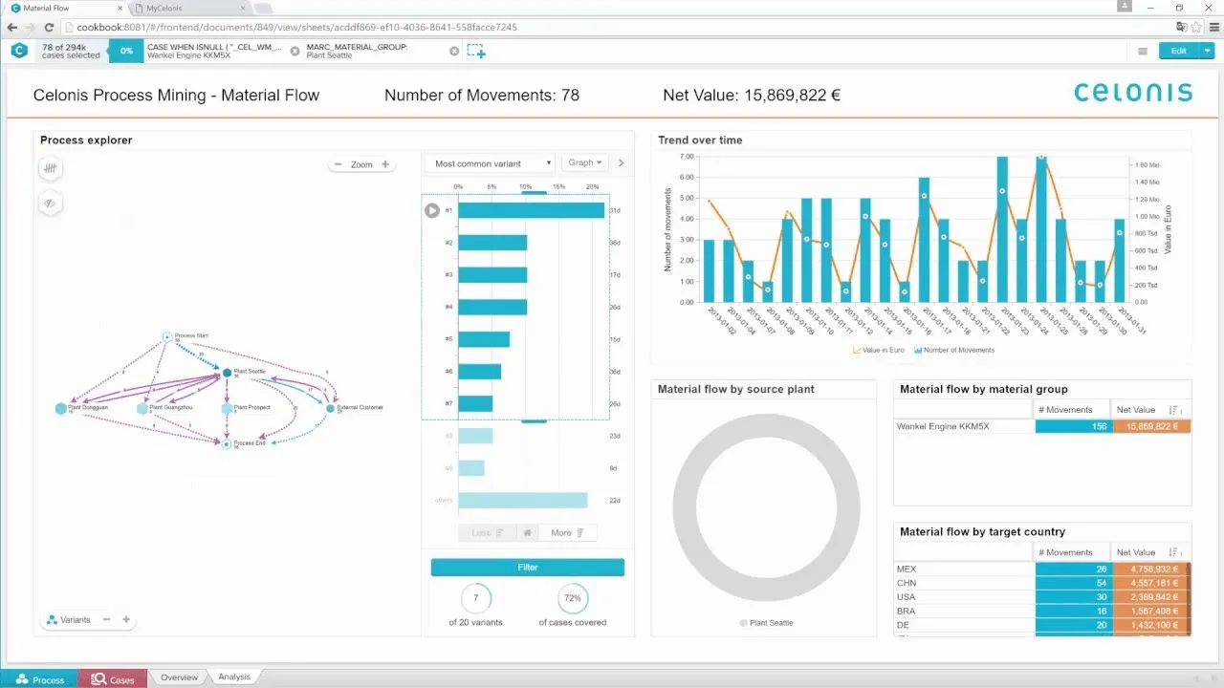Open the Analysis sheet tab

pyautogui.click(x=234, y=677)
